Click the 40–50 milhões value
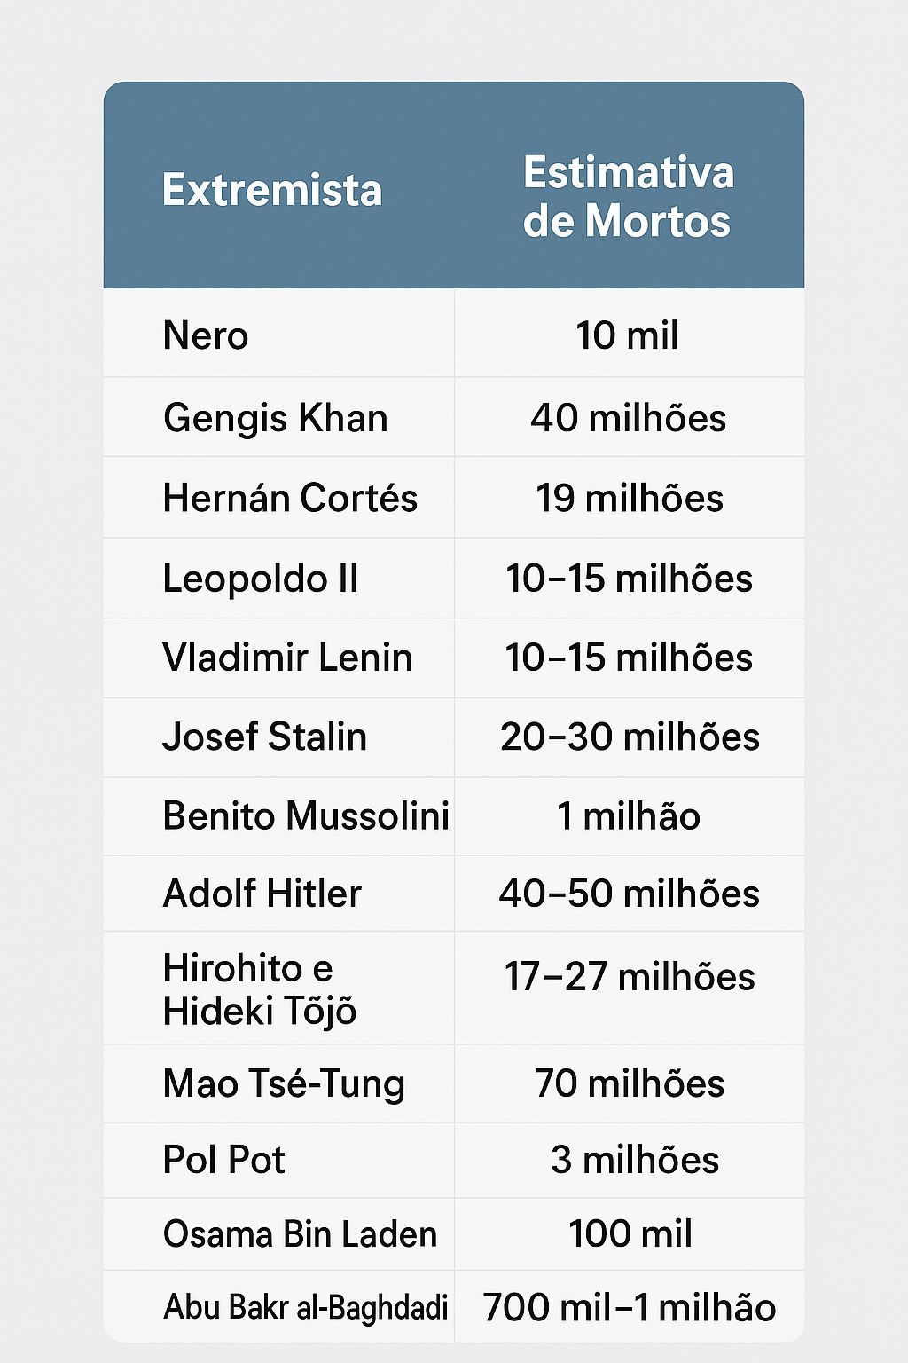The image size is (908, 1363). pos(629,894)
